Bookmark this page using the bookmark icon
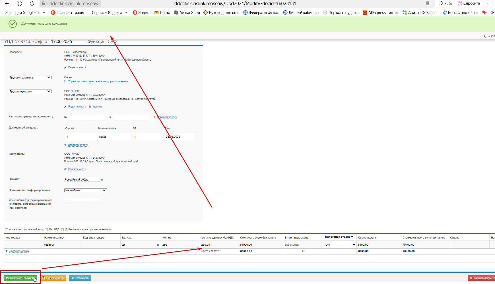 pos(428,3)
